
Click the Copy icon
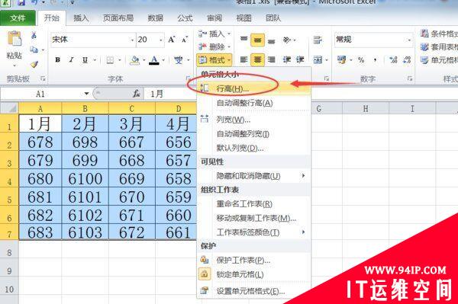(34, 50)
